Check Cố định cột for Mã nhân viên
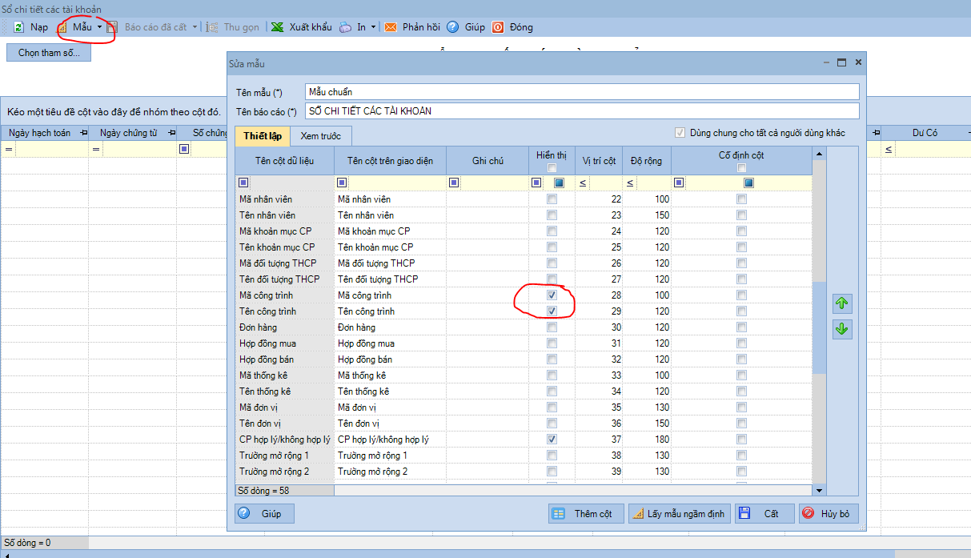The height and width of the screenshot is (558, 971). [742, 199]
